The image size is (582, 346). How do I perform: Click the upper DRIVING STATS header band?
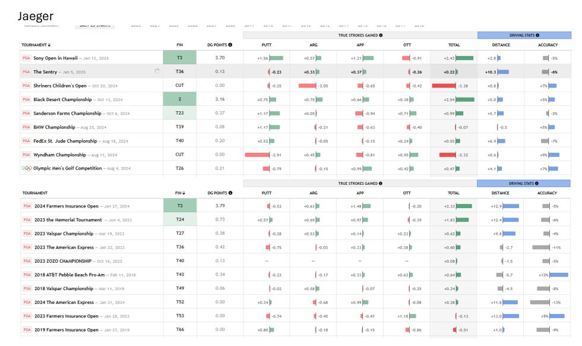524,35
